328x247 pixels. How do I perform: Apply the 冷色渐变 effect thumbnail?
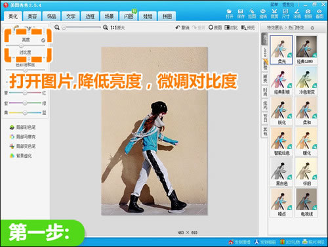306,80
